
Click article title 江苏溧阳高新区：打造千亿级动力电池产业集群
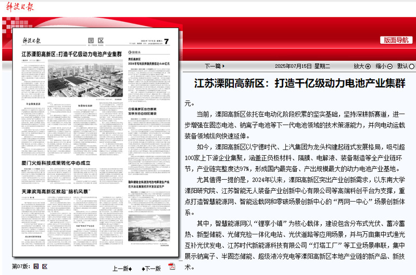[299, 83]
